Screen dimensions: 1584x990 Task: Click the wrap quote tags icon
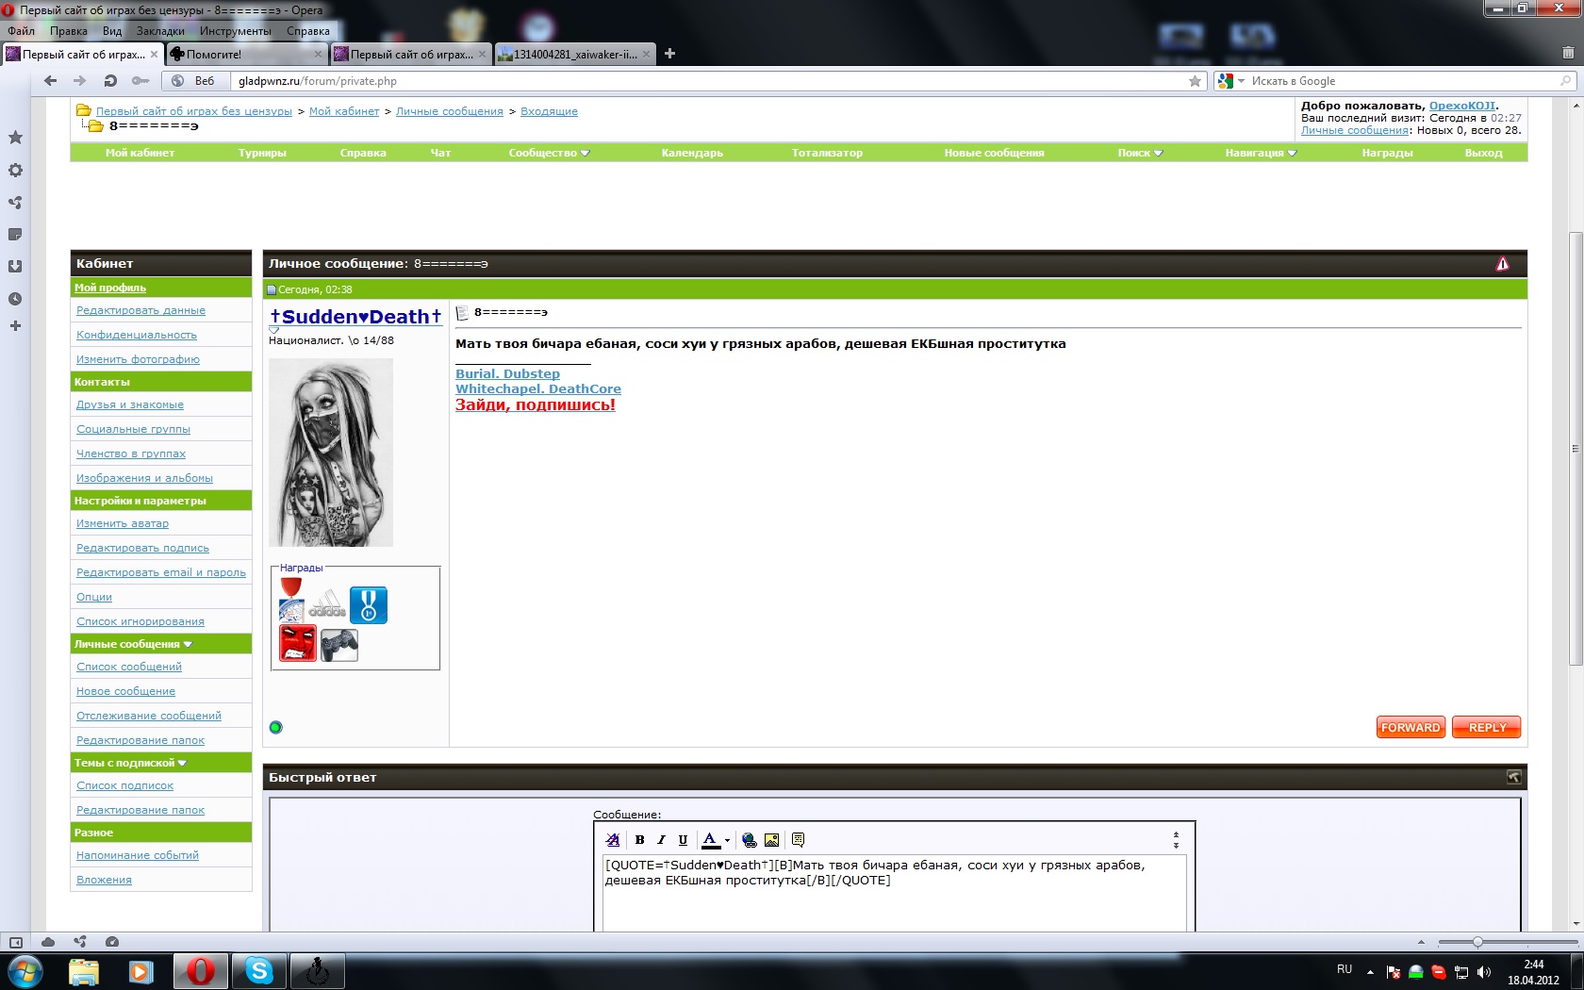click(799, 840)
